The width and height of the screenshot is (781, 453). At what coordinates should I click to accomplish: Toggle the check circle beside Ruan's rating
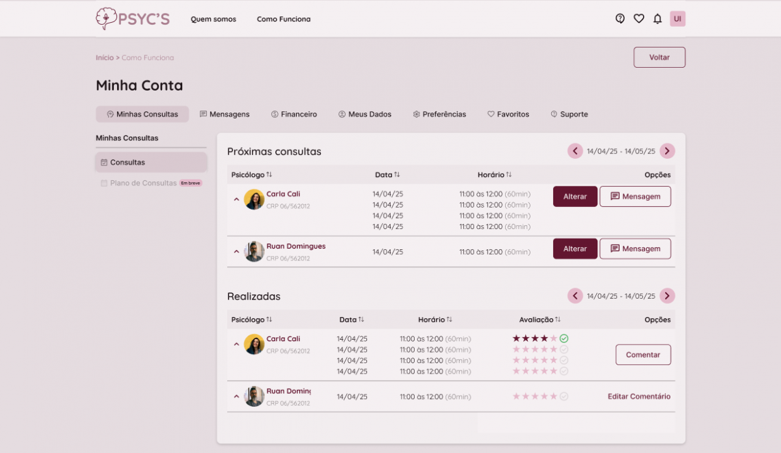coord(564,396)
